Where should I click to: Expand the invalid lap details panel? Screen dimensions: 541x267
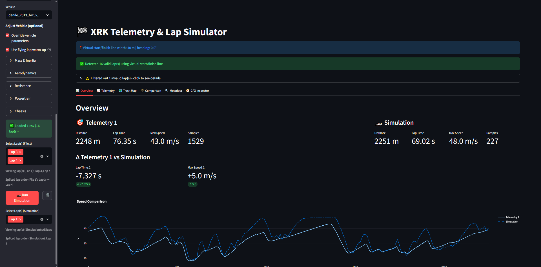tap(81, 78)
